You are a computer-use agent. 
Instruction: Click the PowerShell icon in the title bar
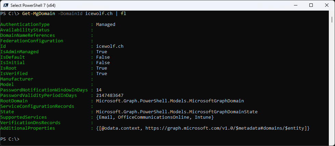click(5, 5)
